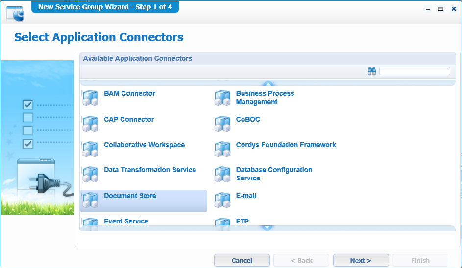The image size is (462, 268).
Task: Click the E-mail connector icon
Action: (222, 200)
